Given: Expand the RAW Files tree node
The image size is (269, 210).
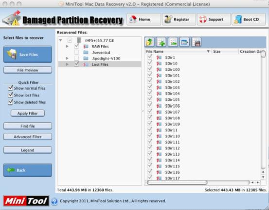Looking at the screenshot, I should point(67,47).
